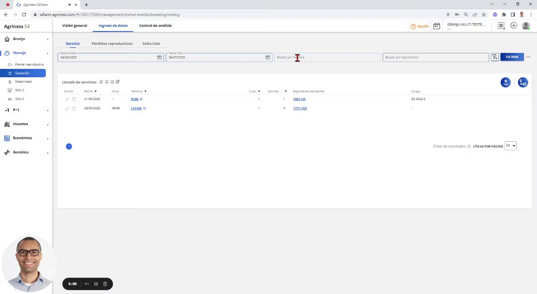Click the second export icon beside Listado de servicios

pyautogui.click(x=107, y=82)
